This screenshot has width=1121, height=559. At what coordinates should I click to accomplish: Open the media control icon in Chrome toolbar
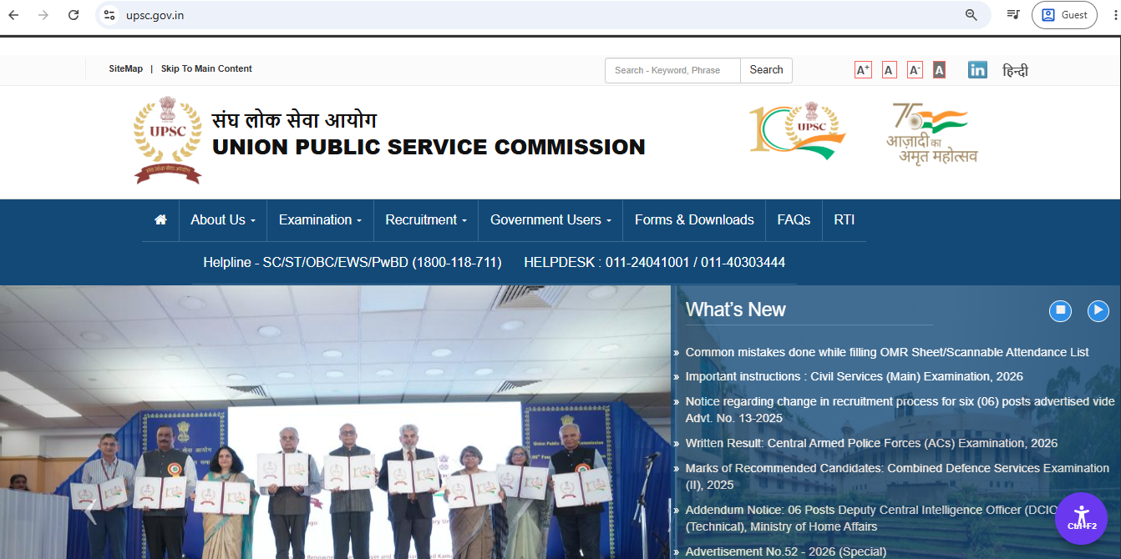pos(1012,15)
